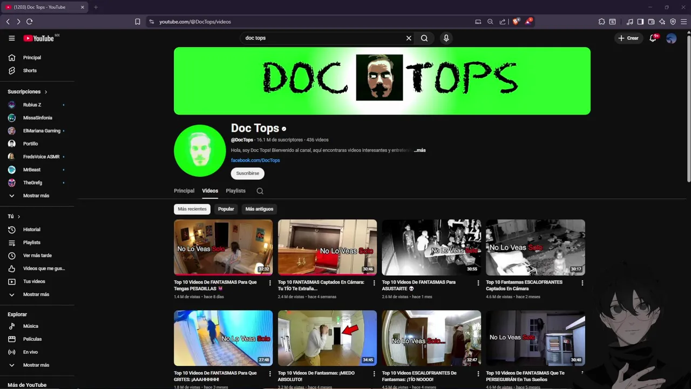Image resolution: width=691 pixels, height=389 pixels.
Task: Open Brave VPN shield icon
Action: [x=673, y=22]
